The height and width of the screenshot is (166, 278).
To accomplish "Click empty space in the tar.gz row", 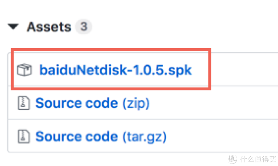I will (x=222, y=137).
